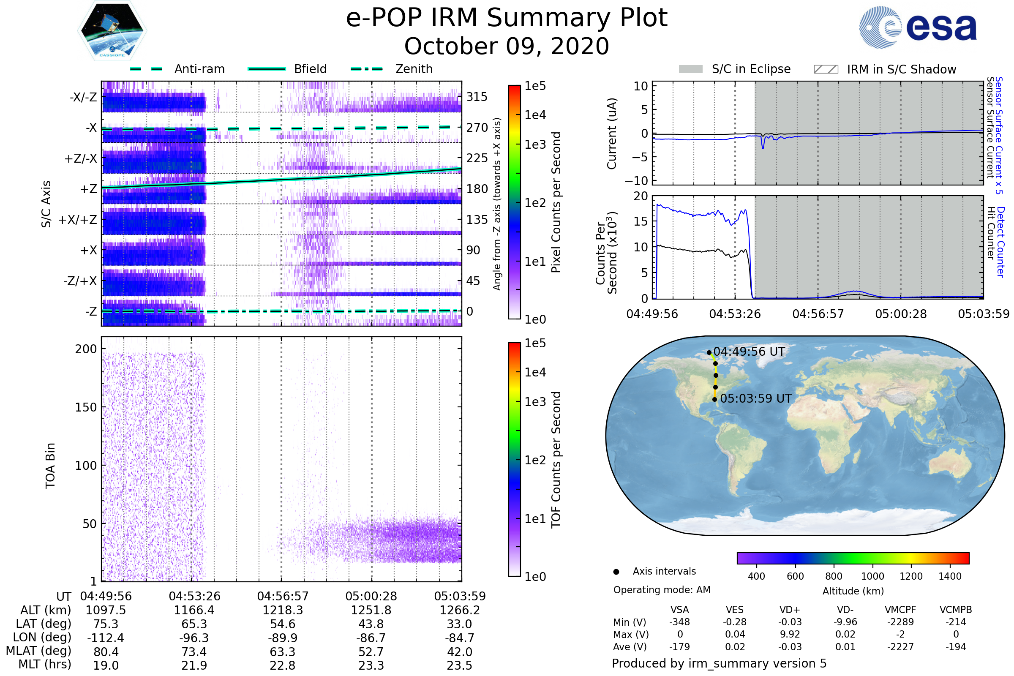Click the Anti-ram dashed legend line
The height and width of the screenshot is (676, 1014).
[146, 69]
